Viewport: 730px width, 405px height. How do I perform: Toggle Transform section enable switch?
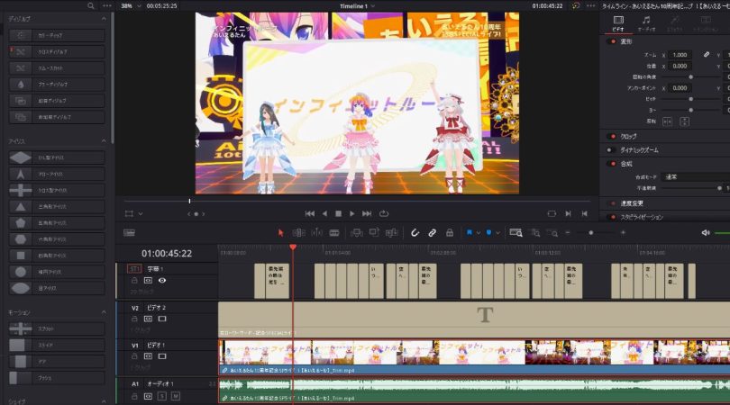[612, 41]
